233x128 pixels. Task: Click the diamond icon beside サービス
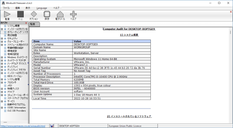point(5,101)
